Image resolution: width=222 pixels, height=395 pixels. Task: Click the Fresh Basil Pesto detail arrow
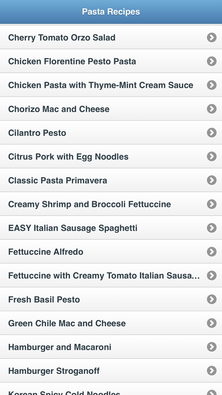pos(211,299)
